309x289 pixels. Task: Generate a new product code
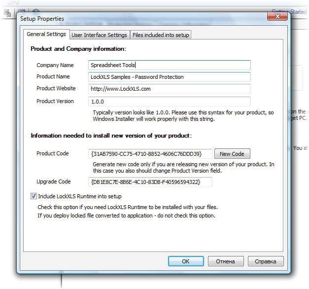pos(232,154)
